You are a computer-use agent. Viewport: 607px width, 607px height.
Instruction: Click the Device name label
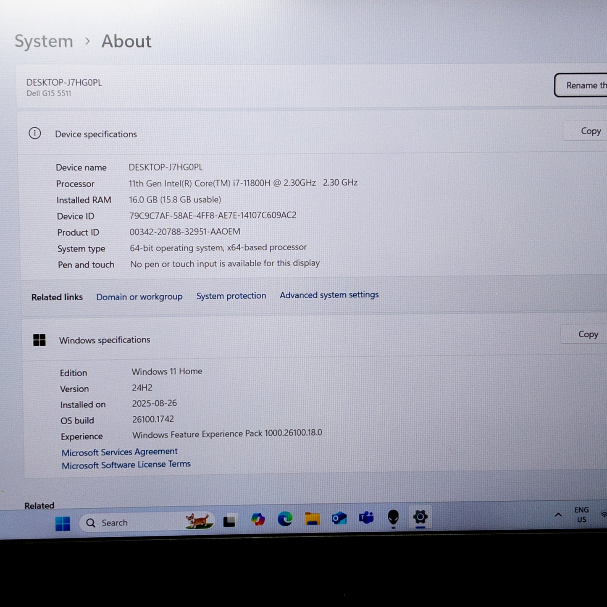tap(81, 167)
